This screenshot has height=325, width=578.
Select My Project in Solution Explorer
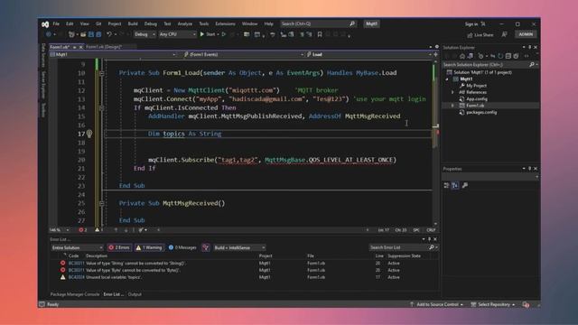coord(476,86)
